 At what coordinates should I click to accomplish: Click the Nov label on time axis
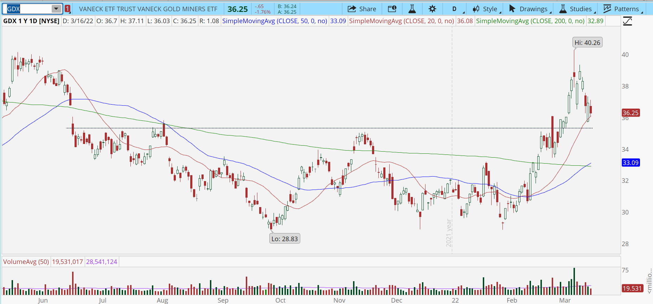coord(339,300)
